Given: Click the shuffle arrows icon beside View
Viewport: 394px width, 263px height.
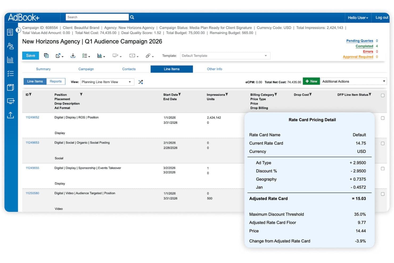Looking at the screenshot, I should click(141, 82).
